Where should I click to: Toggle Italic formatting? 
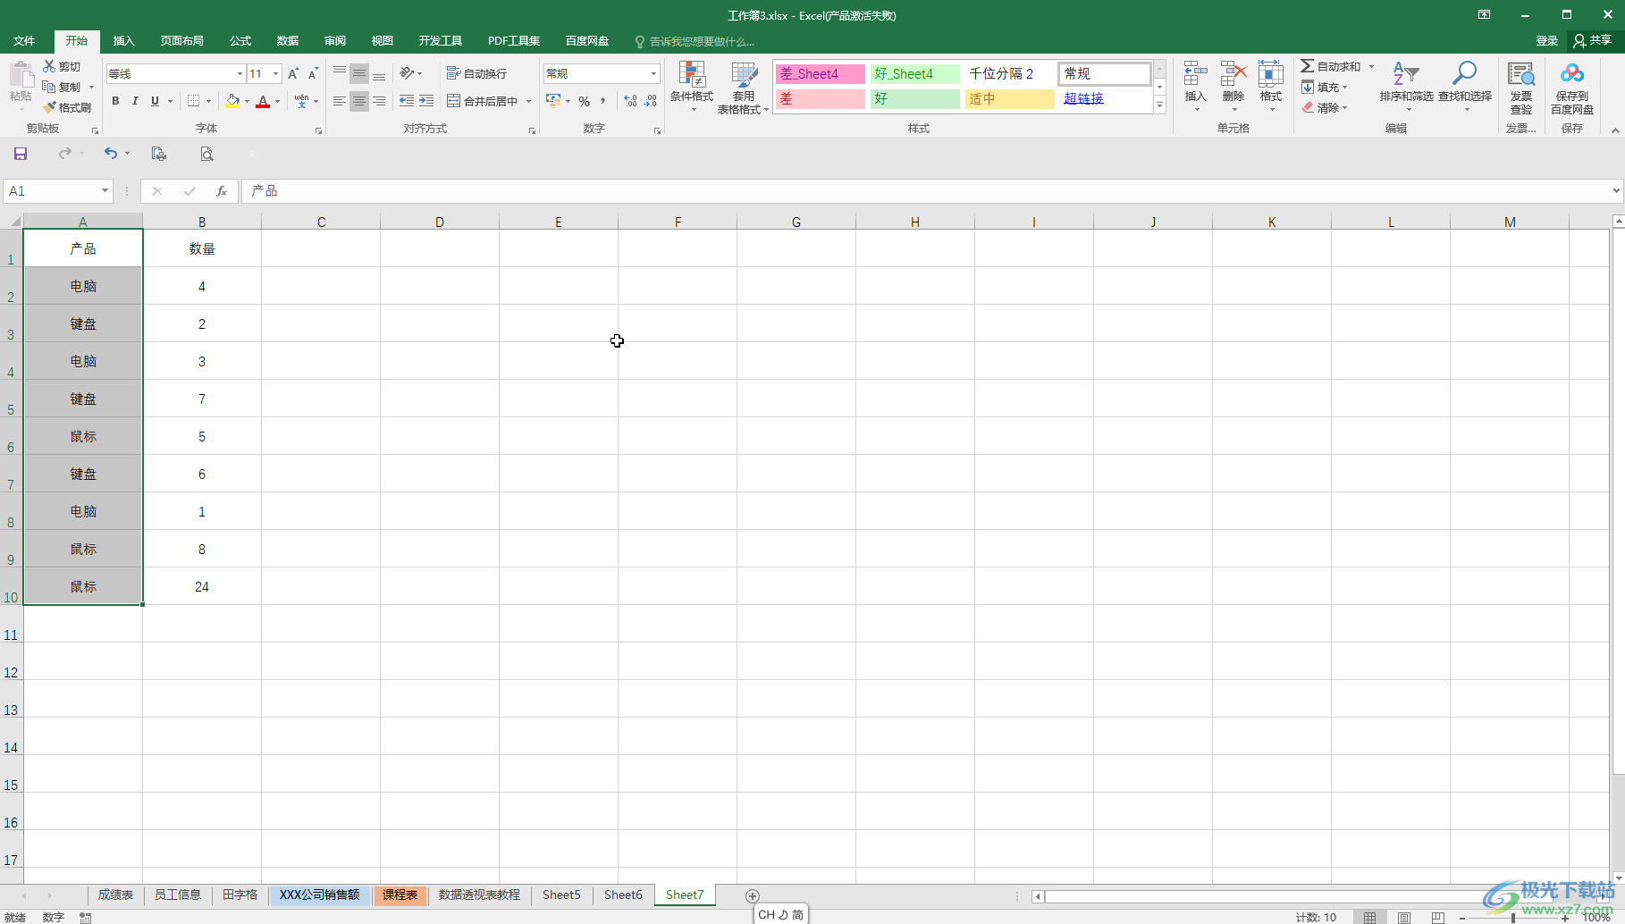(x=135, y=101)
